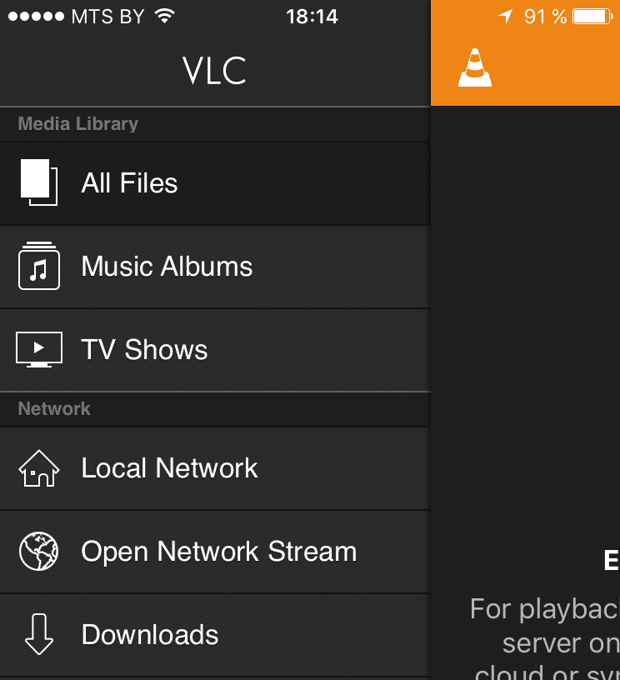Click the Music Albums note icon
Viewport: 620px width, 680px height.
(x=38, y=267)
